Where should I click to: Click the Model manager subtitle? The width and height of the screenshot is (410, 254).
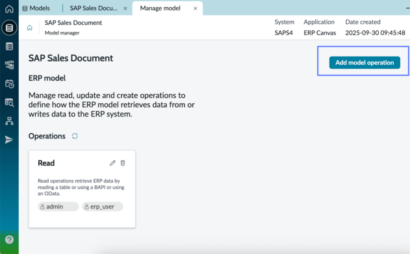click(x=62, y=33)
